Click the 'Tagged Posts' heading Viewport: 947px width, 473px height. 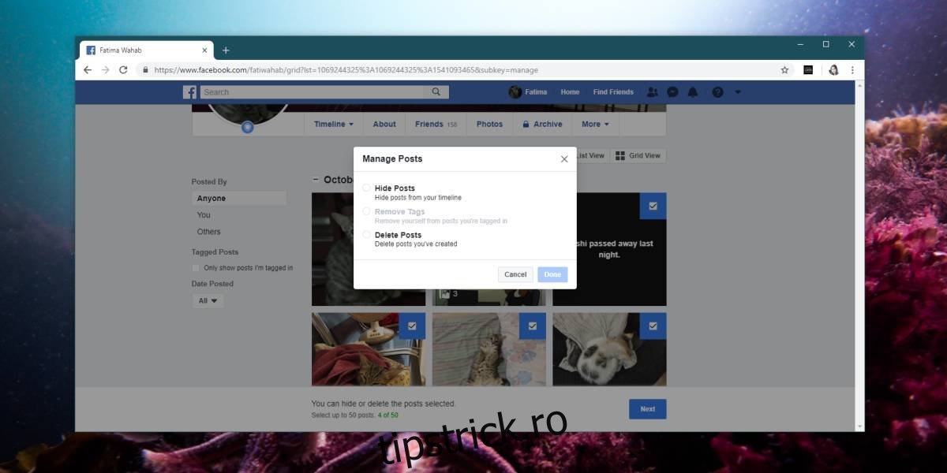[215, 252]
